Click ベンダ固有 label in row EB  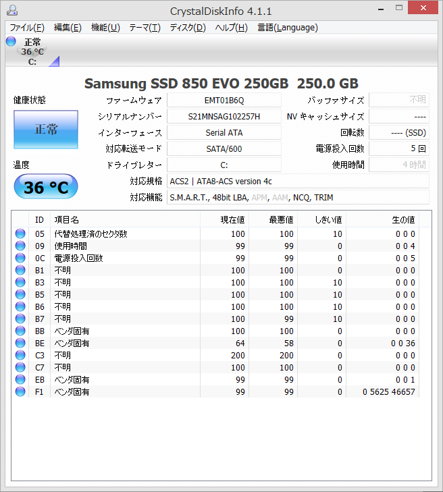tap(72, 380)
